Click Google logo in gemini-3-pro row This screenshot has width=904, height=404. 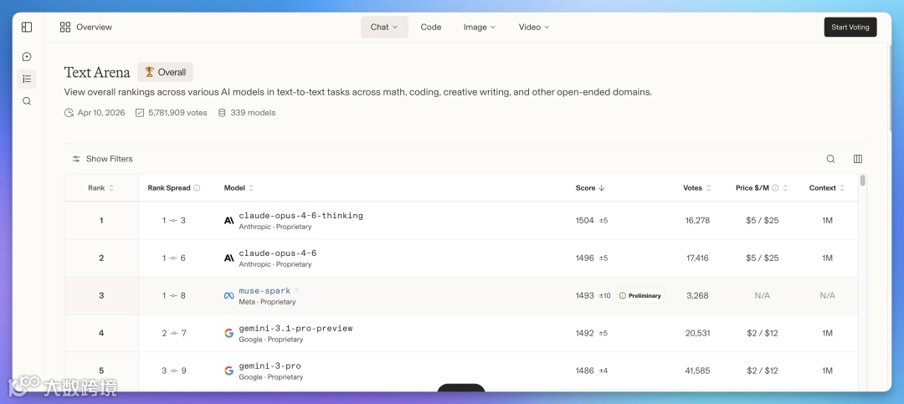coord(229,371)
